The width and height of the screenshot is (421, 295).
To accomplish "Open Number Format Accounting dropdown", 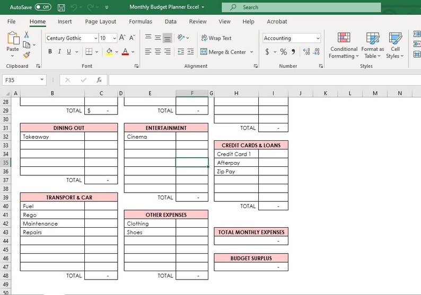I will (318, 38).
